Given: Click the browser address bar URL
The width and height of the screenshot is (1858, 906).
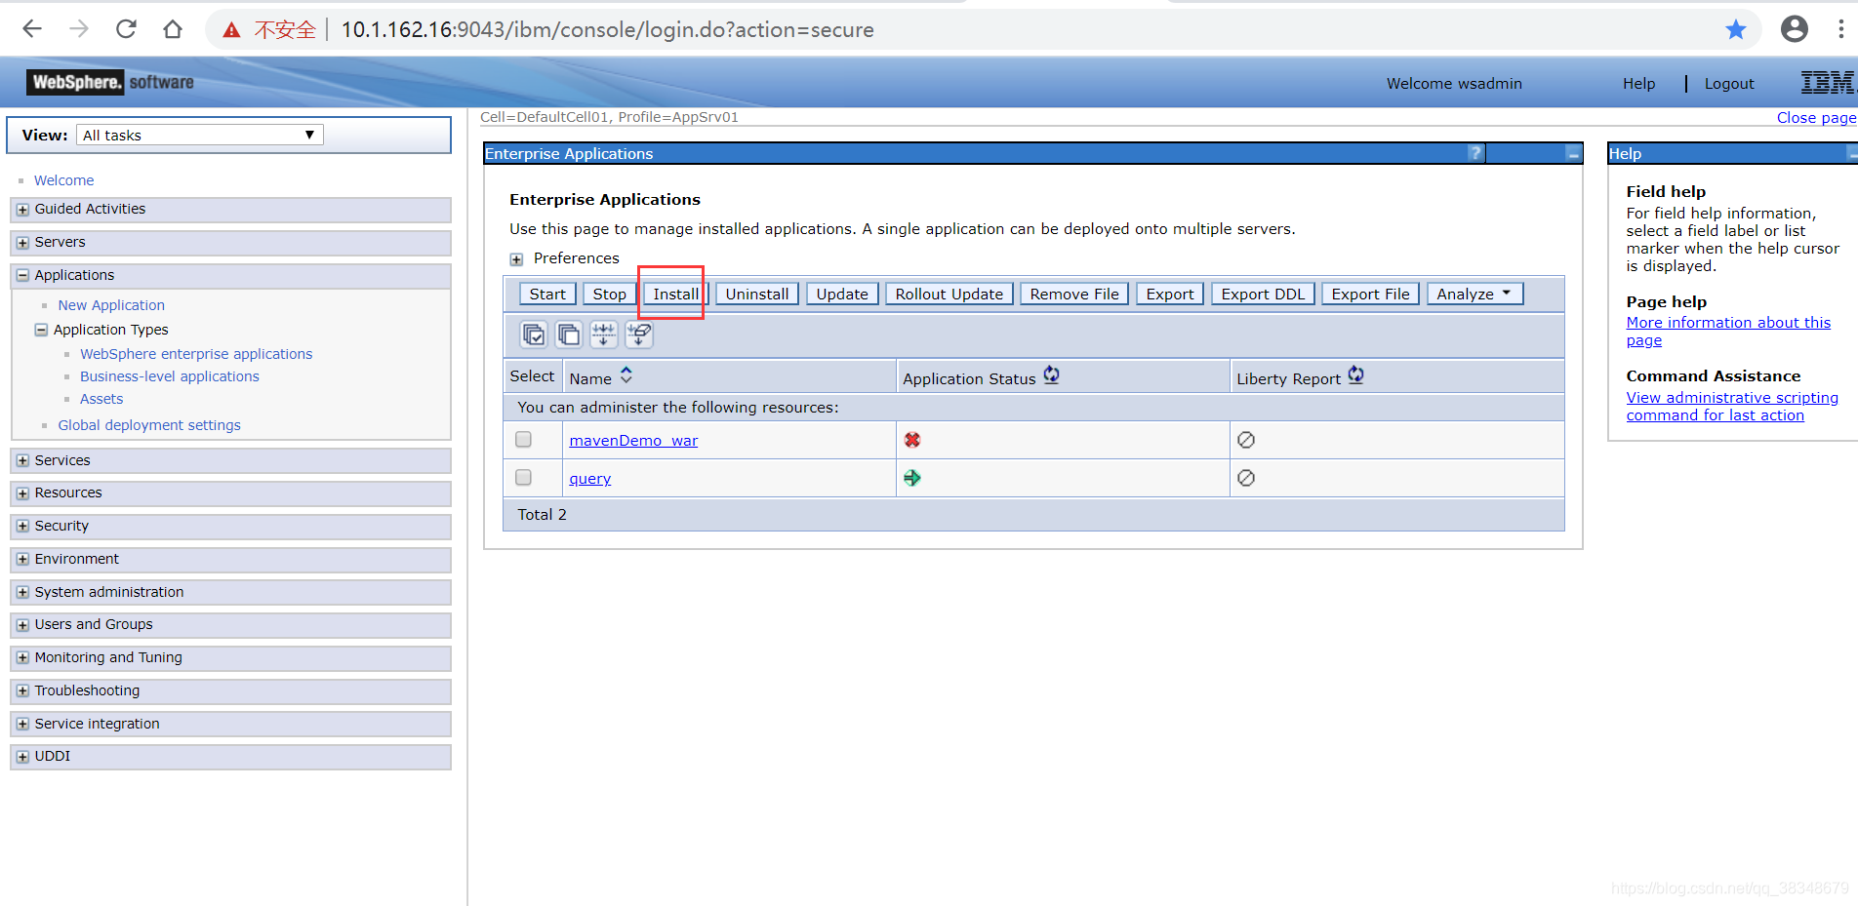Looking at the screenshot, I should (607, 30).
